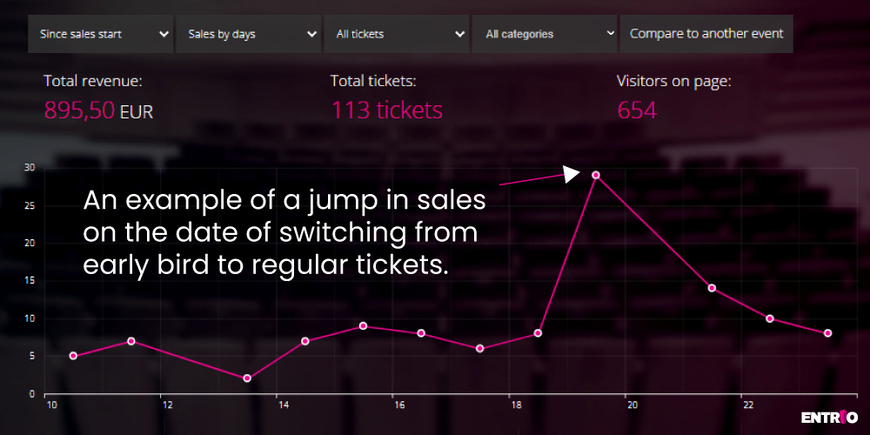The height and width of the screenshot is (435, 870).
Task: Select the peak data point near 29 sales
Action: (595, 175)
